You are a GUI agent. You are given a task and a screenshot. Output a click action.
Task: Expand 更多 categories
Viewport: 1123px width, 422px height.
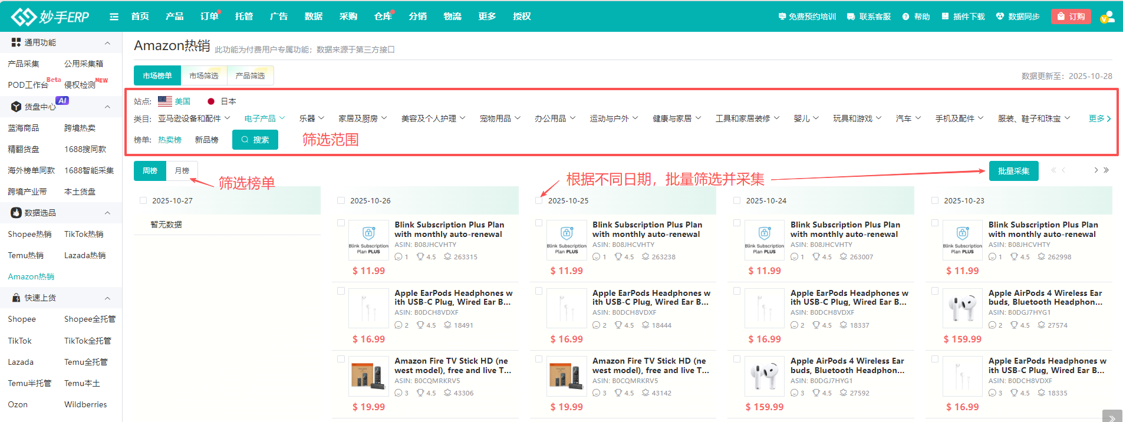pyautogui.click(x=1099, y=118)
